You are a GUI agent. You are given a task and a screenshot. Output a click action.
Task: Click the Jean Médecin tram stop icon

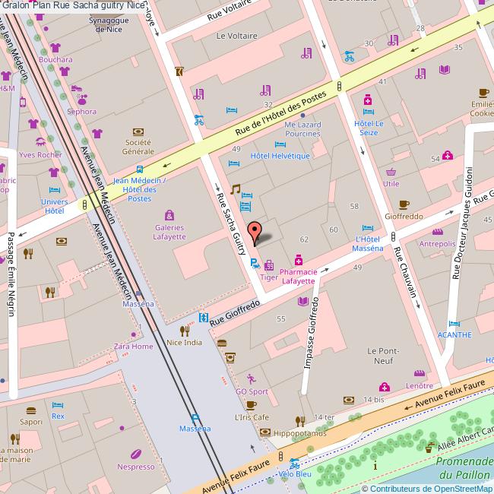(139, 169)
